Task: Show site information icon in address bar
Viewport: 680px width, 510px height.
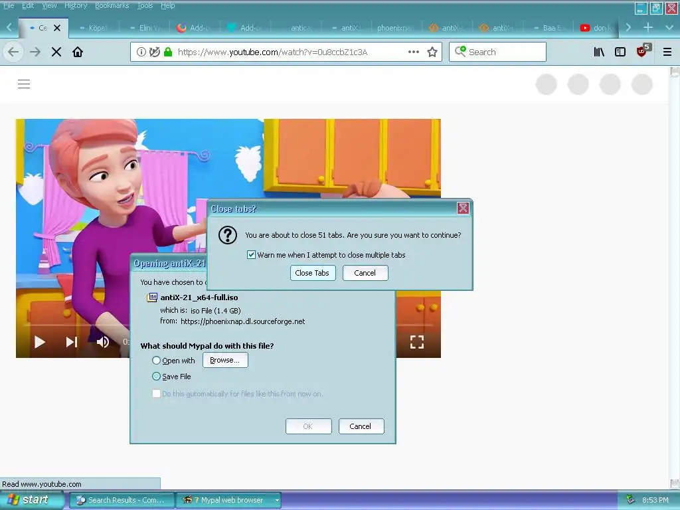Action: [141, 52]
